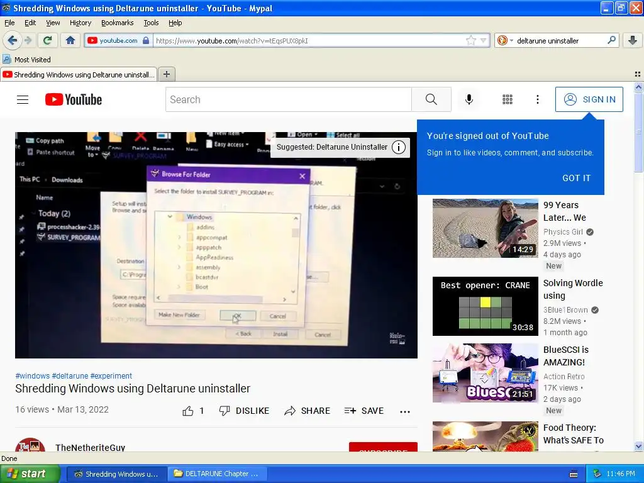Save video with SAVE button
The width and height of the screenshot is (644, 483).
[x=364, y=411]
